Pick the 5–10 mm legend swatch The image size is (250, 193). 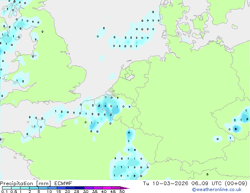(43, 188)
